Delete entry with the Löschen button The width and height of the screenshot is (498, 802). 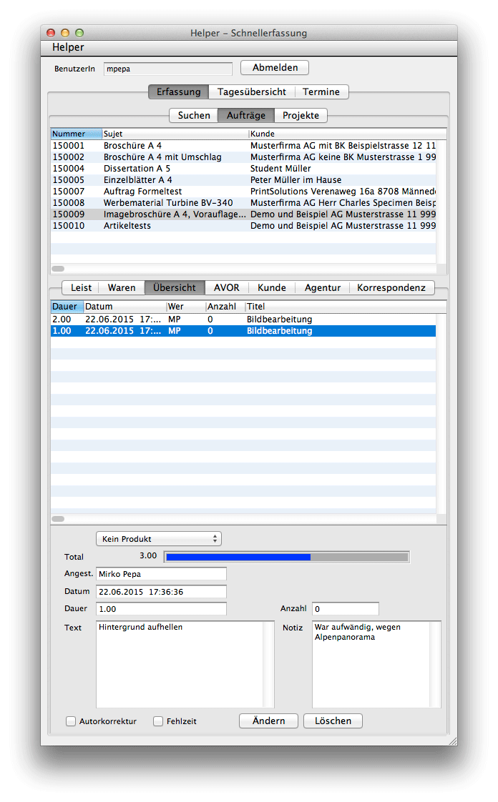[333, 721]
